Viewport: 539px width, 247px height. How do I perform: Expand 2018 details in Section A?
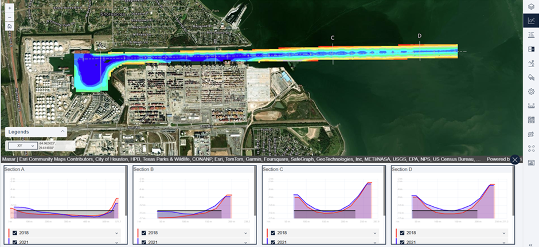coord(117,233)
